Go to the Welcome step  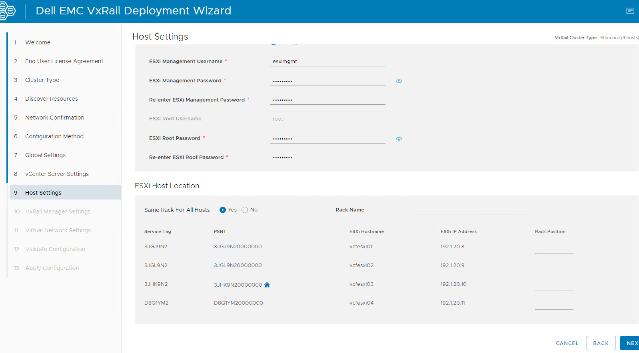(38, 42)
